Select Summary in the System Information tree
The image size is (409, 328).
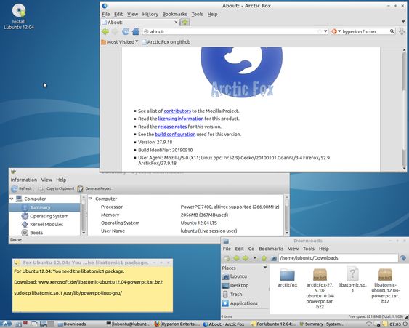pos(44,207)
